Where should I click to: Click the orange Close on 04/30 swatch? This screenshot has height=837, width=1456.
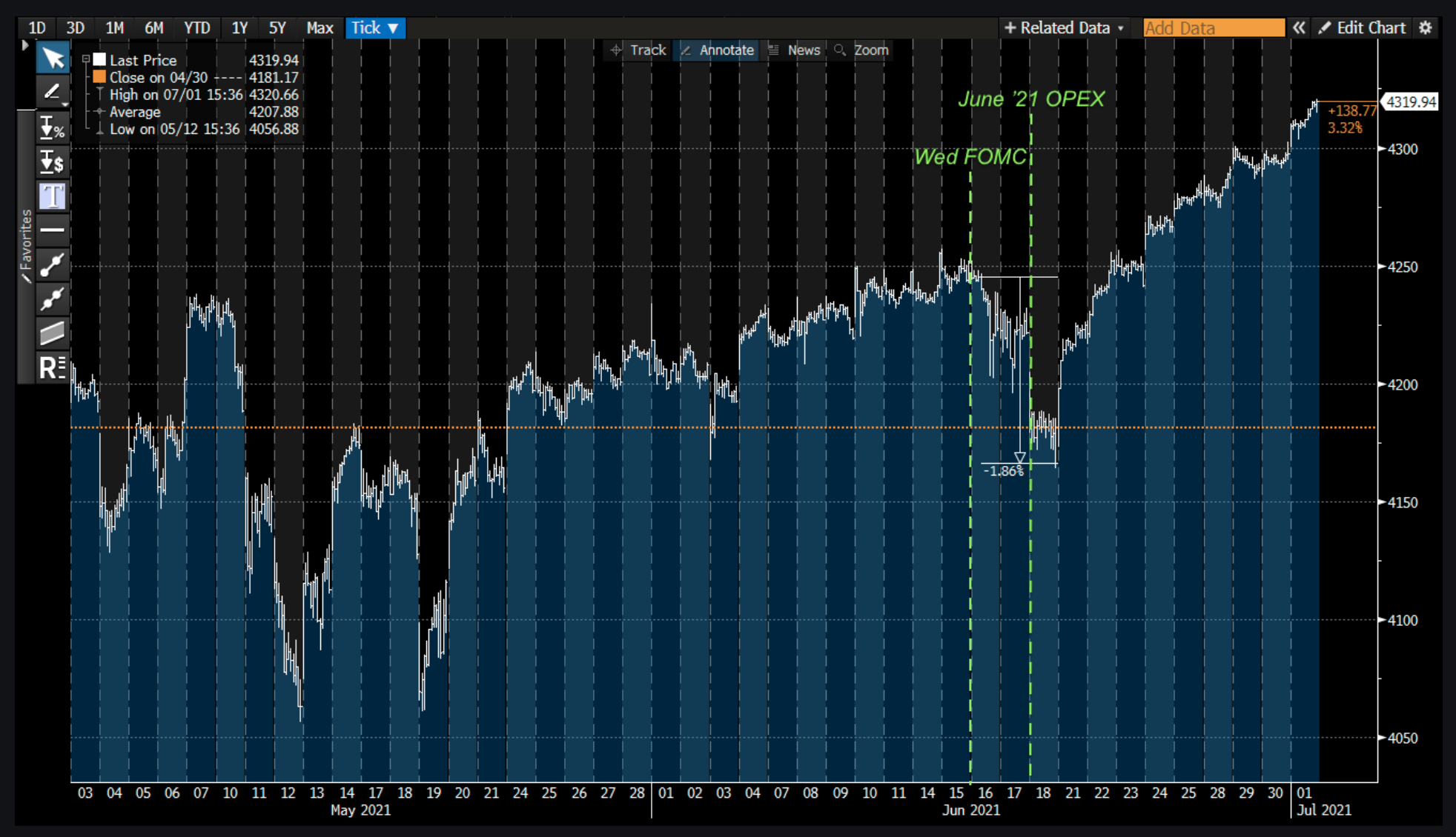tap(99, 77)
